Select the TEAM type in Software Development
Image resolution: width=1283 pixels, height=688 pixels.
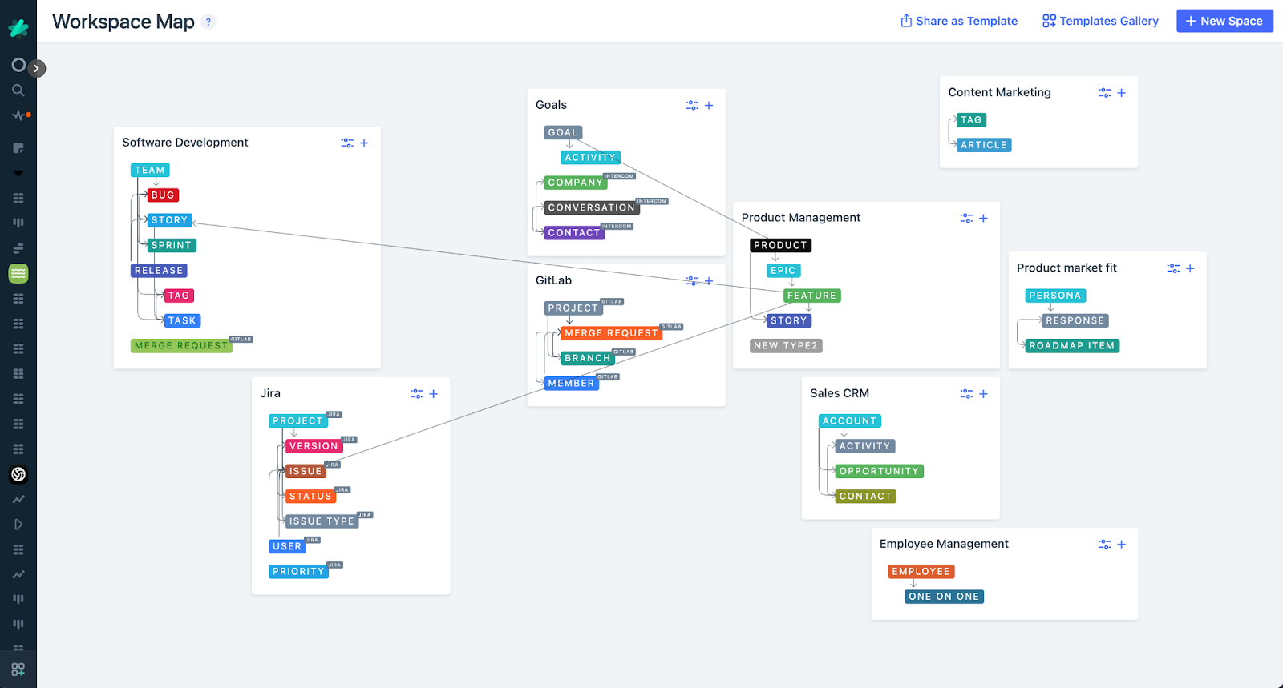coord(150,171)
